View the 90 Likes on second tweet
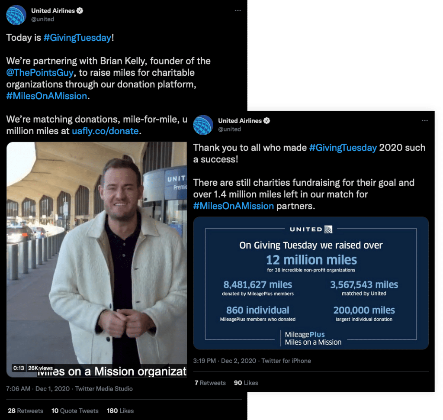The height and width of the screenshot is (420, 443). pyautogui.click(x=246, y=383)
